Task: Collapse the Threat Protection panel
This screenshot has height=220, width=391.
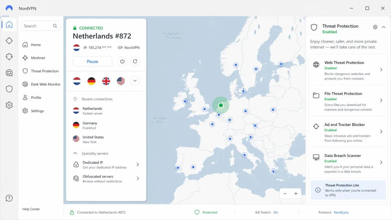Action: [x=384, y=27]
